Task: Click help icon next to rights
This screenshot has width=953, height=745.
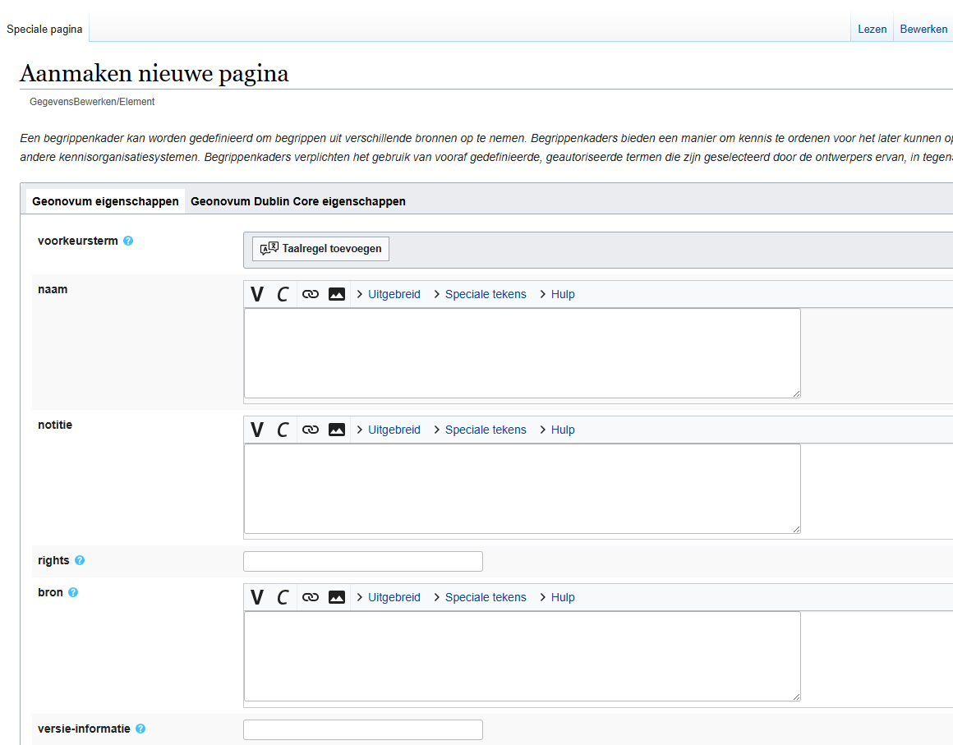Action: click(x=80, y=561)
